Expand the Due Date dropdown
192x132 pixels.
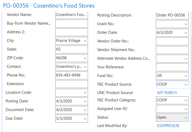(x=85, y=119)
